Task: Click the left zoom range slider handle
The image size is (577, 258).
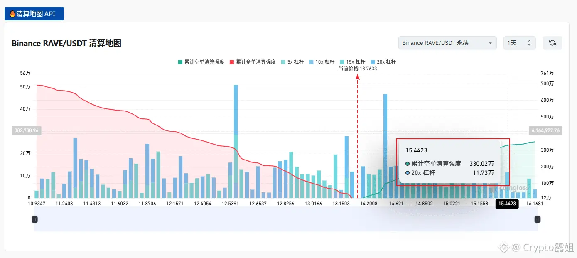Action: click(35, 219)
